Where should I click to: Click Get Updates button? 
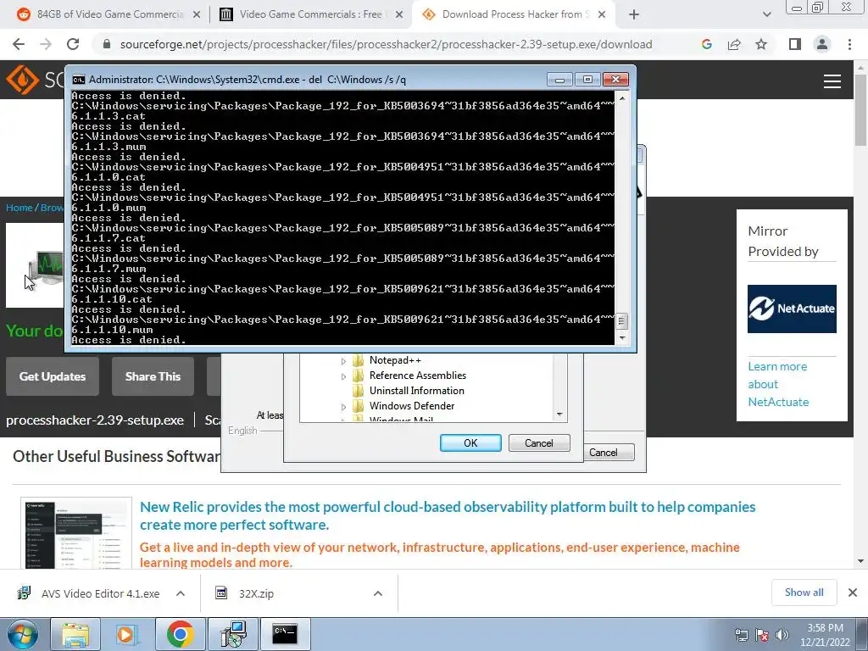pos(53,376)
